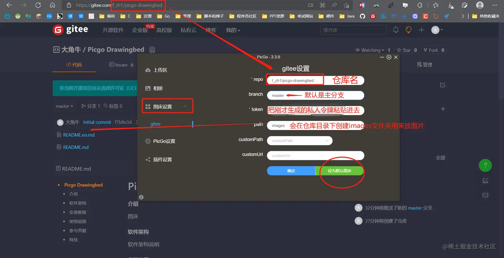Click the 全部 link on the right
Screen dimensions: 504x258
pos(440,158)
